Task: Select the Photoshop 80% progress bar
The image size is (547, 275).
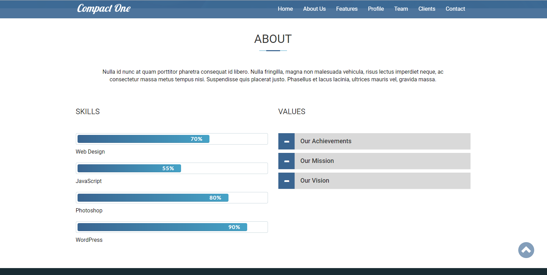Action: (153, 198)
